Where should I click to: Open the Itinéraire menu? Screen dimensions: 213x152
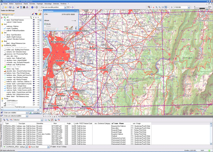click(x=56, y=4)
